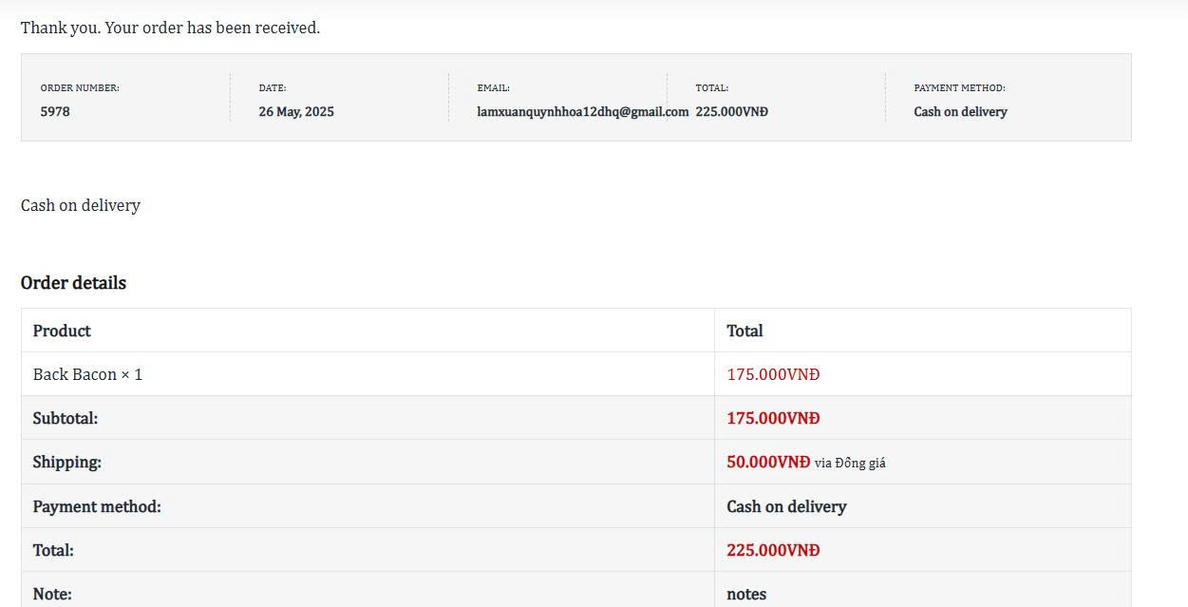Click the order date 26 May, 2025
The width and height of the screenshot is (1188, 607).
[x=296, y=111]
